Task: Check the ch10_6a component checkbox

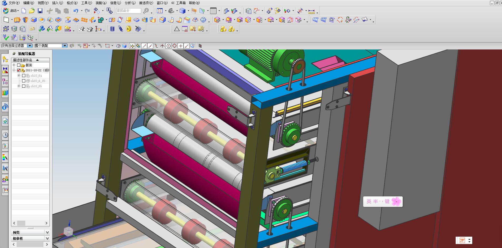Action: coord(24,76)
